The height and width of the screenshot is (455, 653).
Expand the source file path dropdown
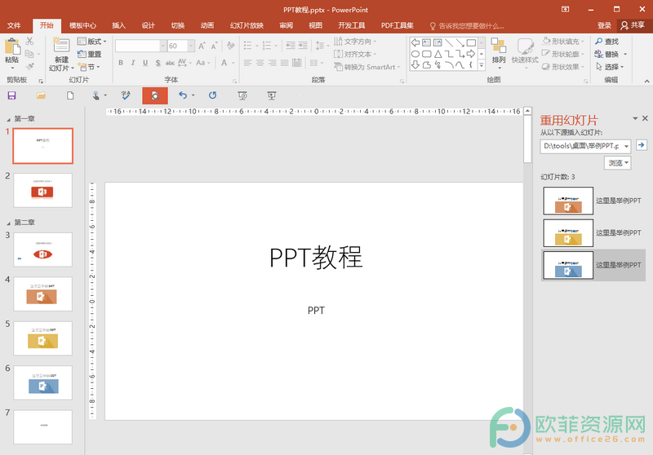click(626, 146)
